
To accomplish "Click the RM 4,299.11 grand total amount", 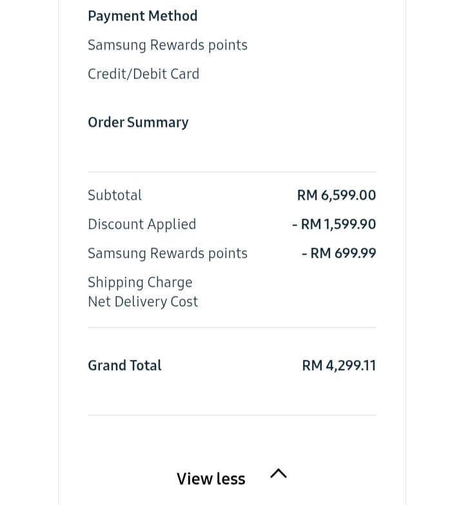I will [339, 366].
